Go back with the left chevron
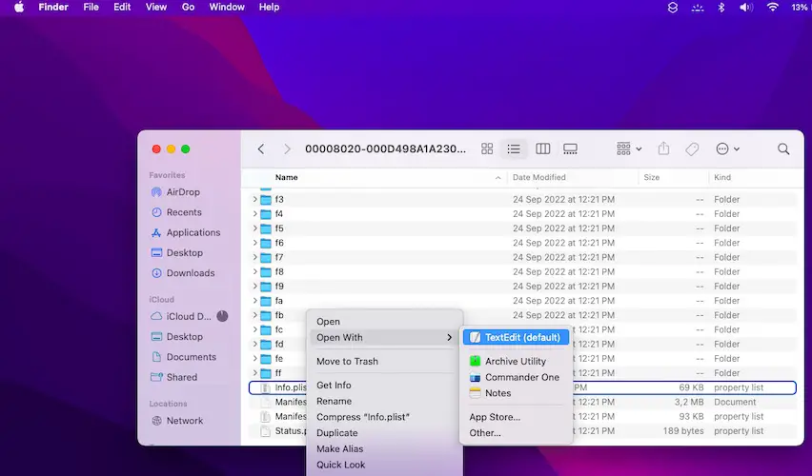Screen dimensions: 812x476 pos(261,149)
